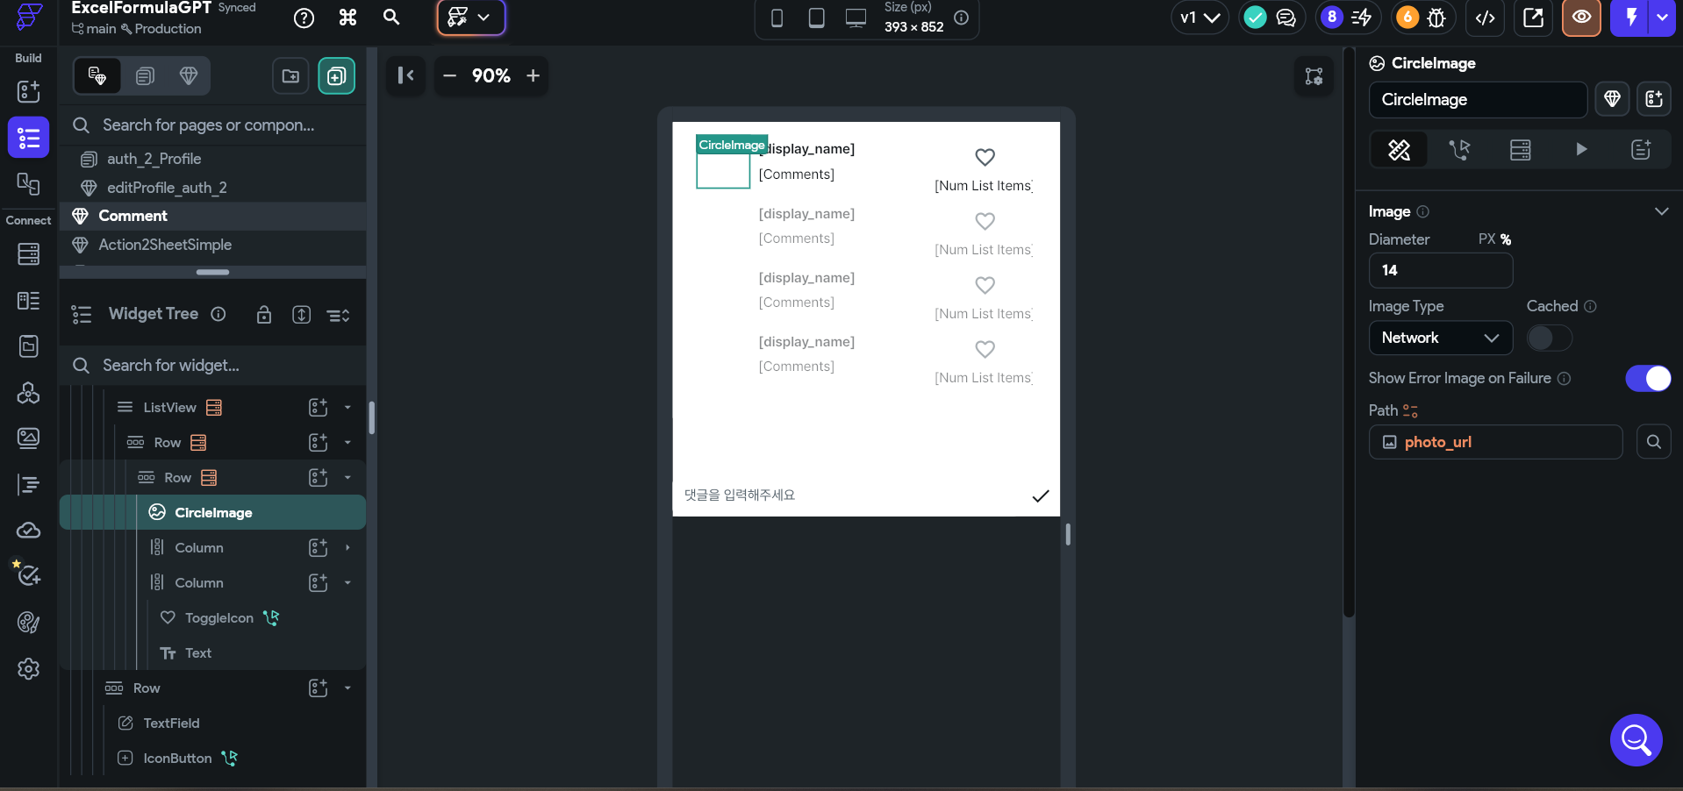Zoom out with the minus icon
The width and height of the screenshot is (1683, 791).
(x=449, y=75)
